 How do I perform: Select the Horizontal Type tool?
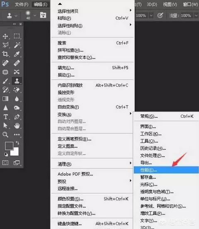click(x=5, y=117)
